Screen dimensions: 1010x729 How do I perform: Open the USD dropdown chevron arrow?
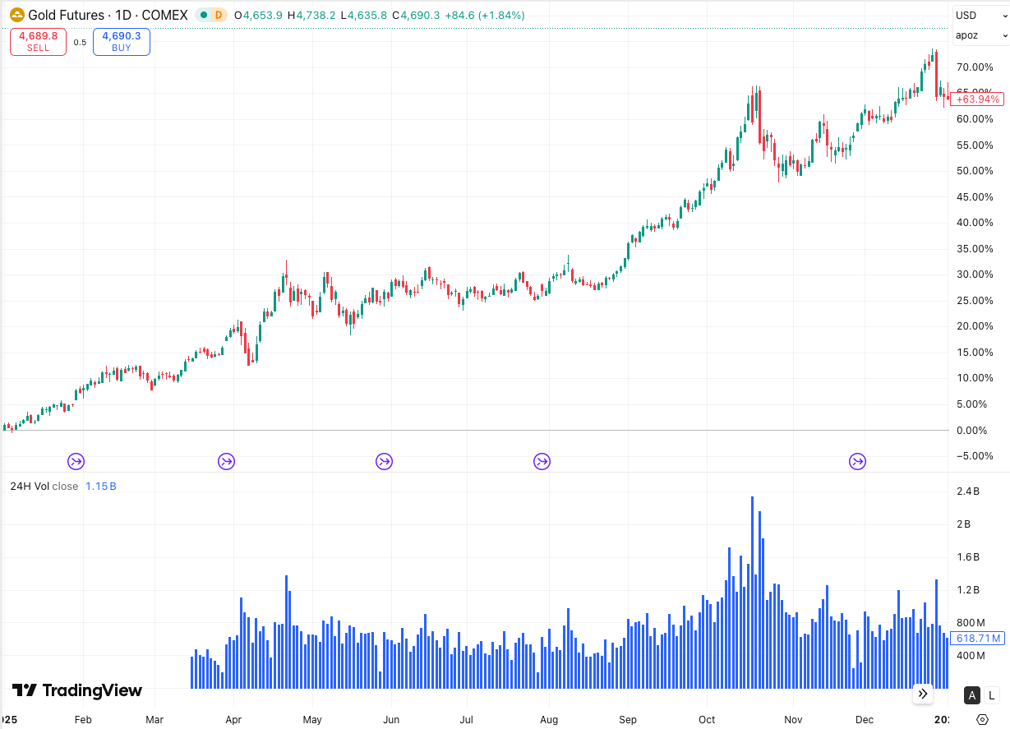pyautogui.click(x=1003, y=15)
